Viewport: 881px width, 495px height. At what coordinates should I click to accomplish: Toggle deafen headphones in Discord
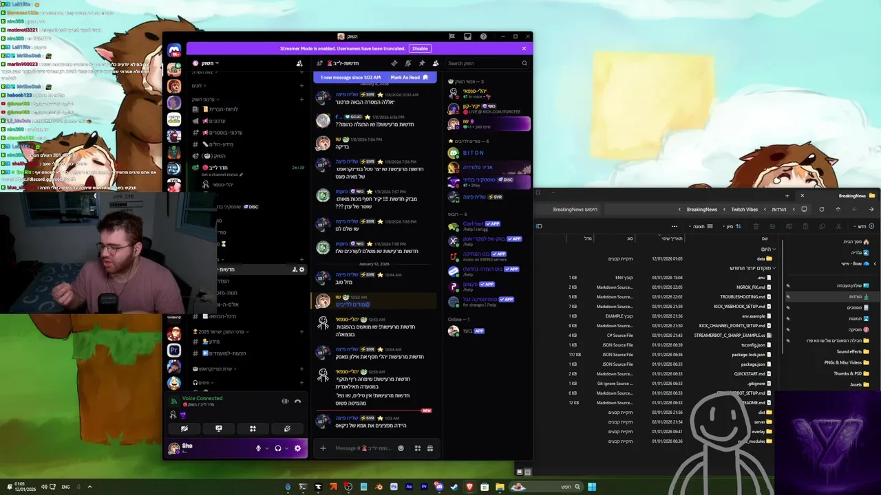click(278, 448)
